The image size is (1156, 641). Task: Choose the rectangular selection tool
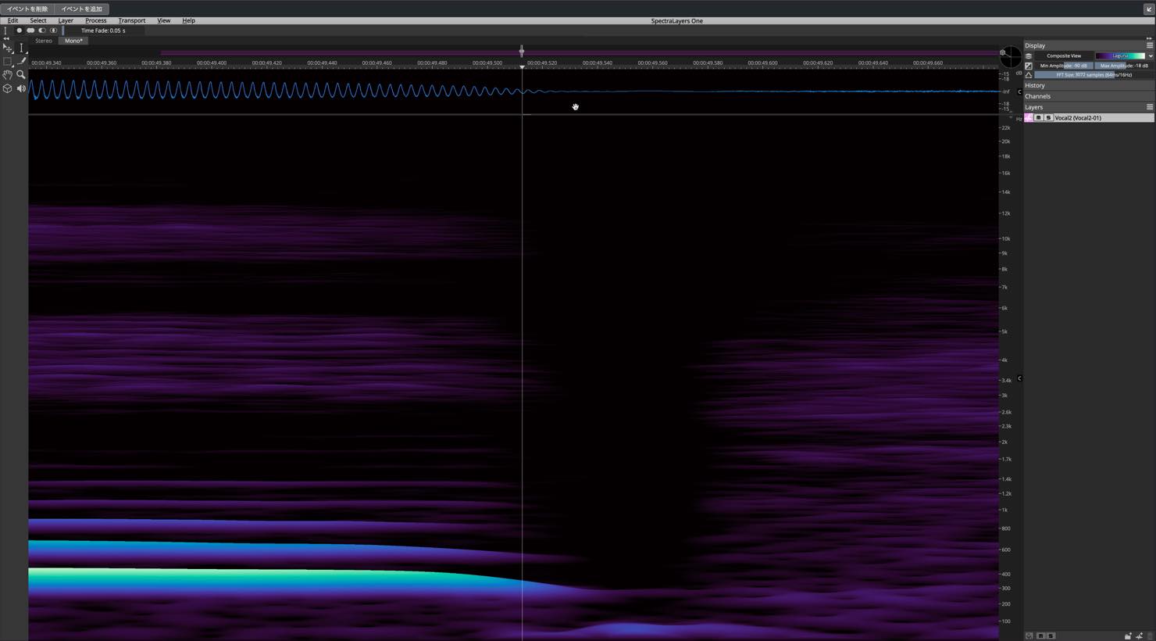(8, 61)
